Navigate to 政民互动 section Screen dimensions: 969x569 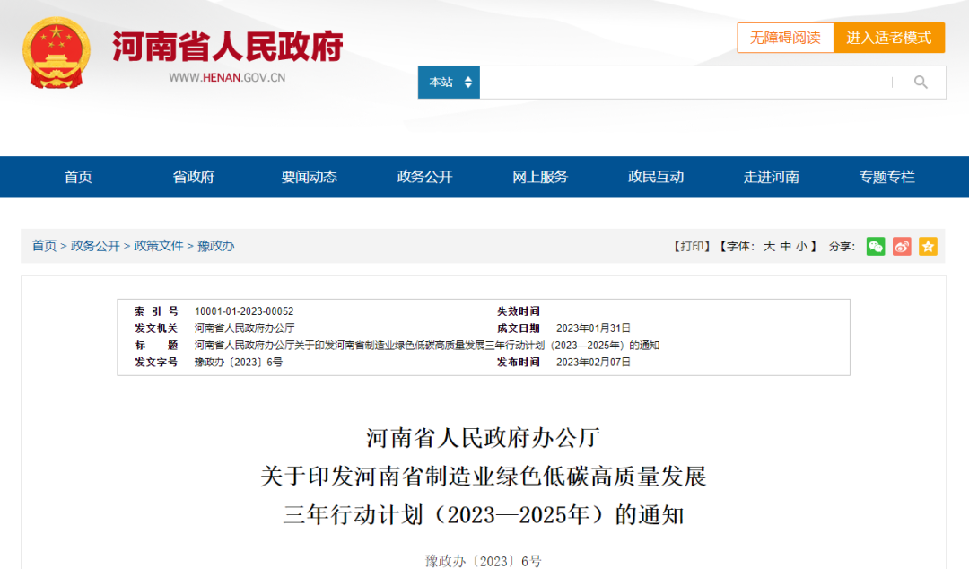point(656,177)
